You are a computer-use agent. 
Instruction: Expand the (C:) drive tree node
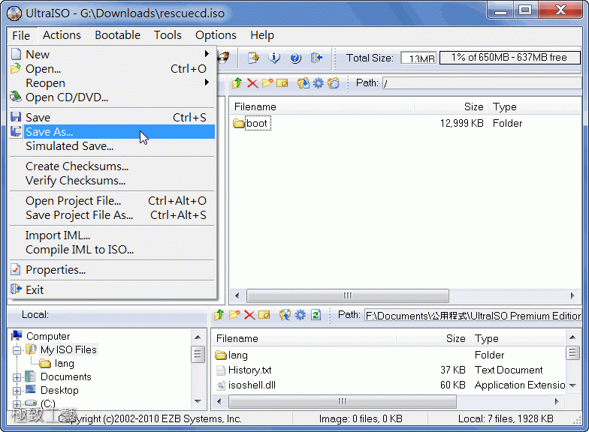click(x=17, y=403)
